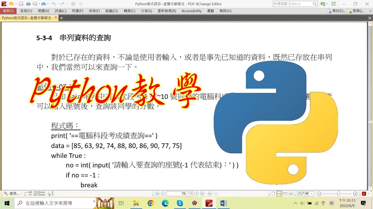Click the red PDF icon in status bar
The width and height of the screenshot is (373, 209).
(x=364, y=194)
